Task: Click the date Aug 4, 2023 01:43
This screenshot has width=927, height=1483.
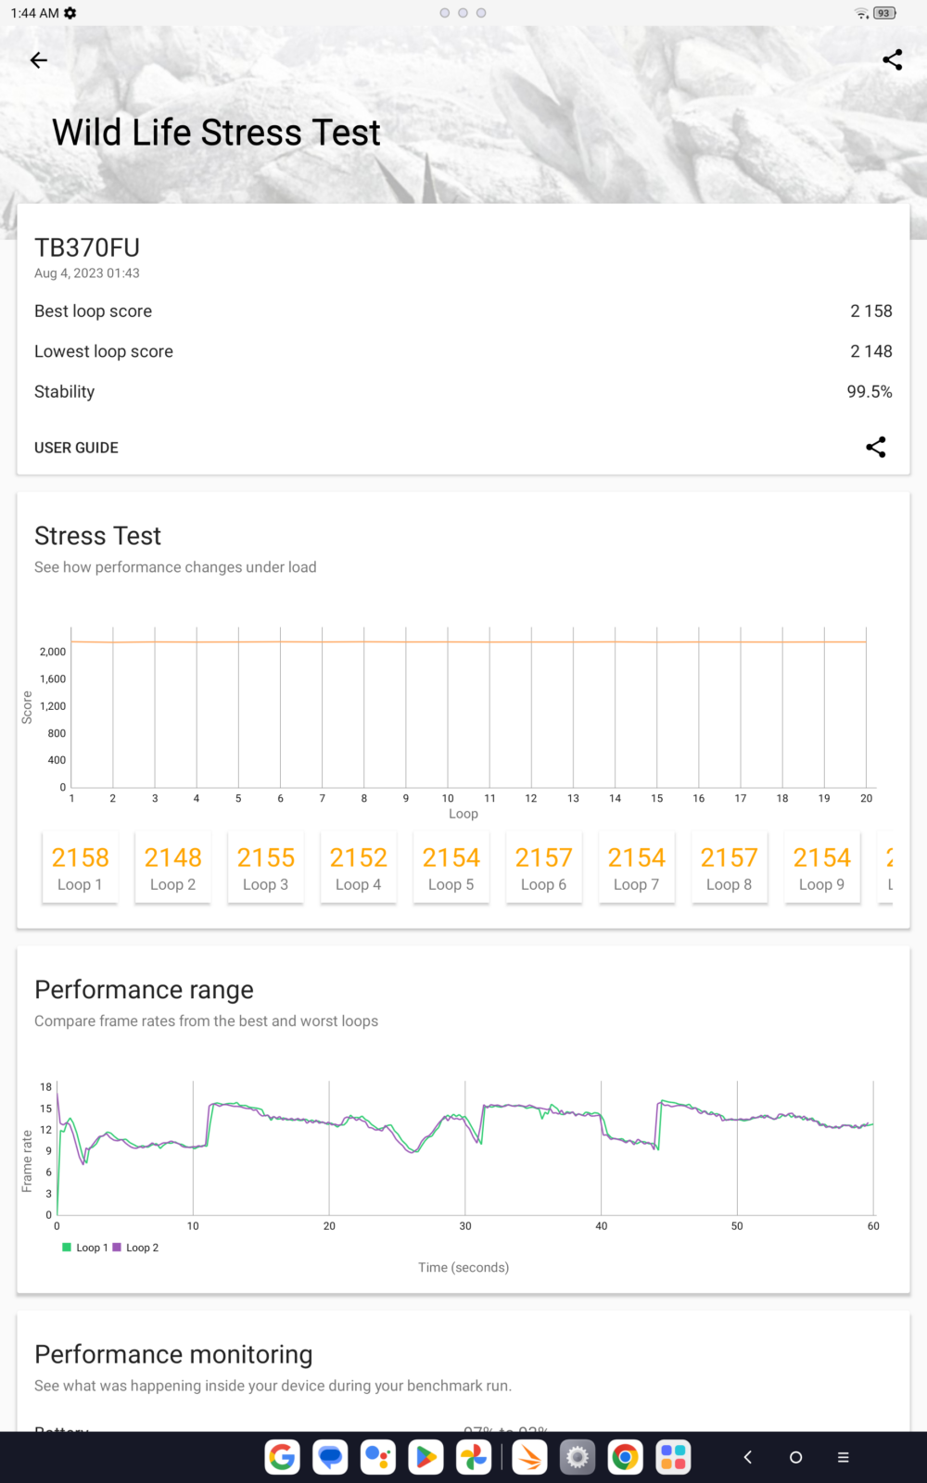Action: pos(87,273)
